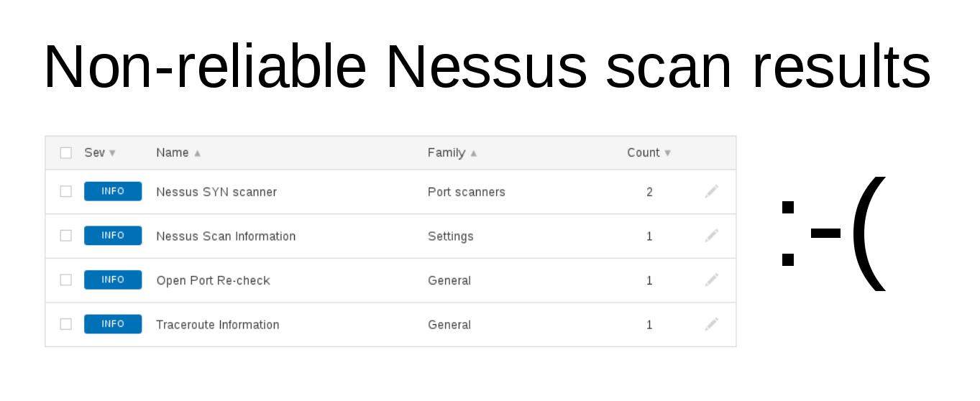Click INFO badge for Open Port Re-check

coord(113,280)
